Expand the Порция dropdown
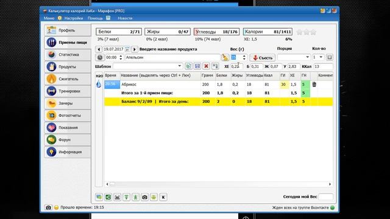 (307, 57)
